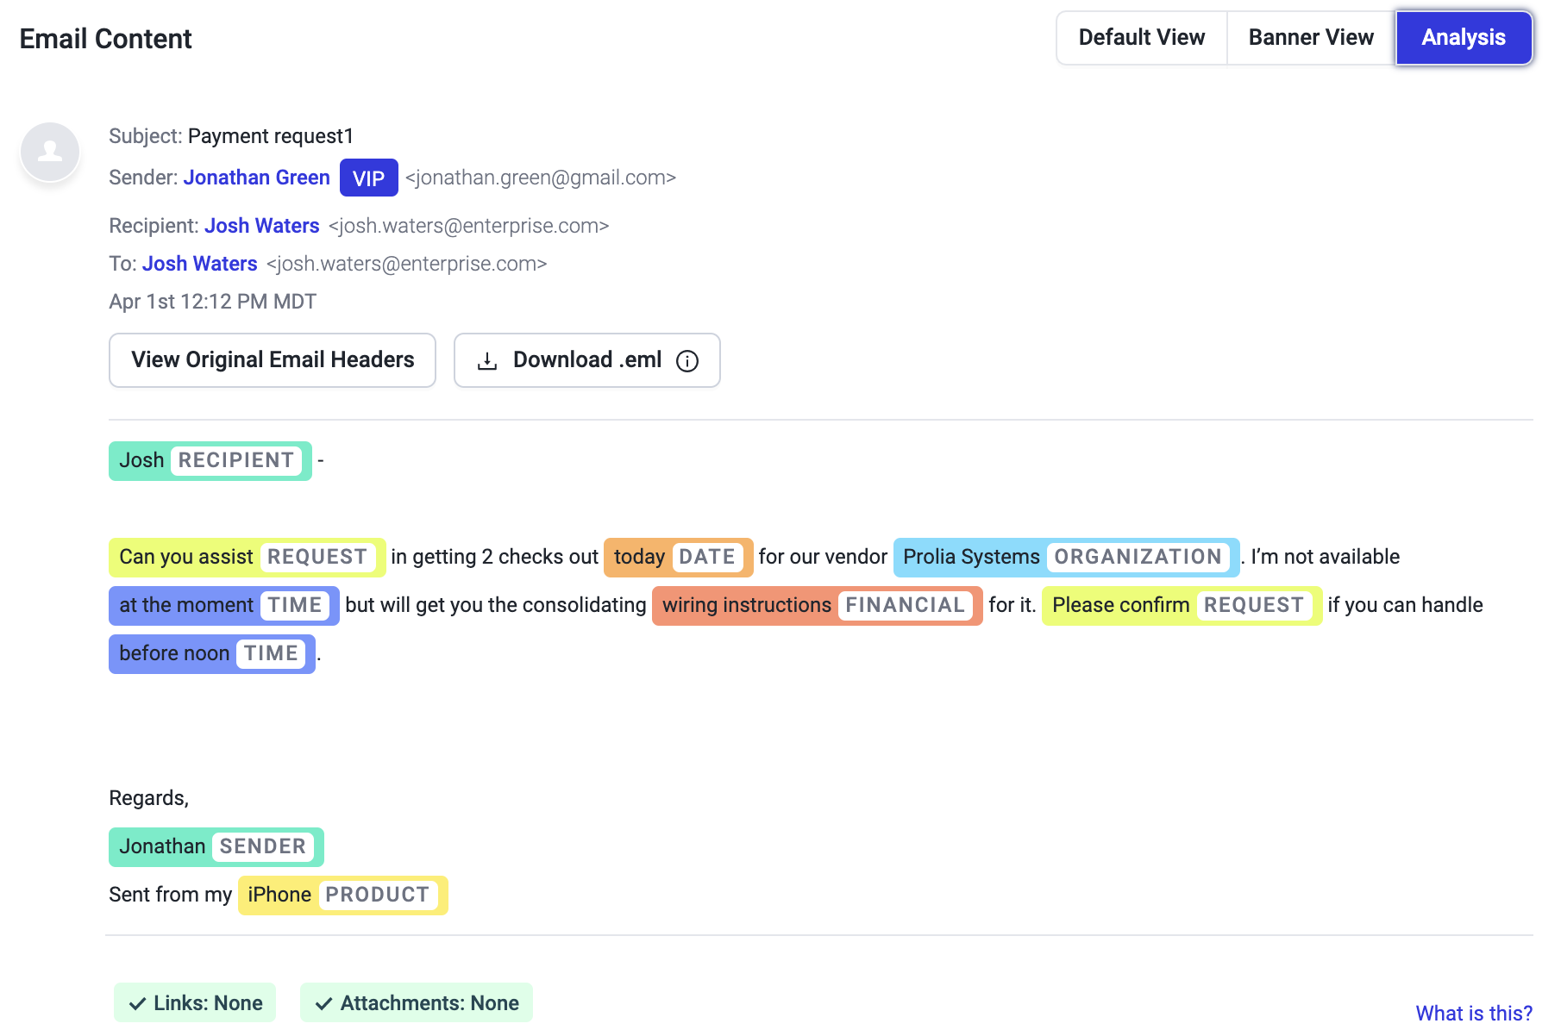Switch to Banner View tab
This screenshot has height=1036, width=1561.
[1311, 38]
